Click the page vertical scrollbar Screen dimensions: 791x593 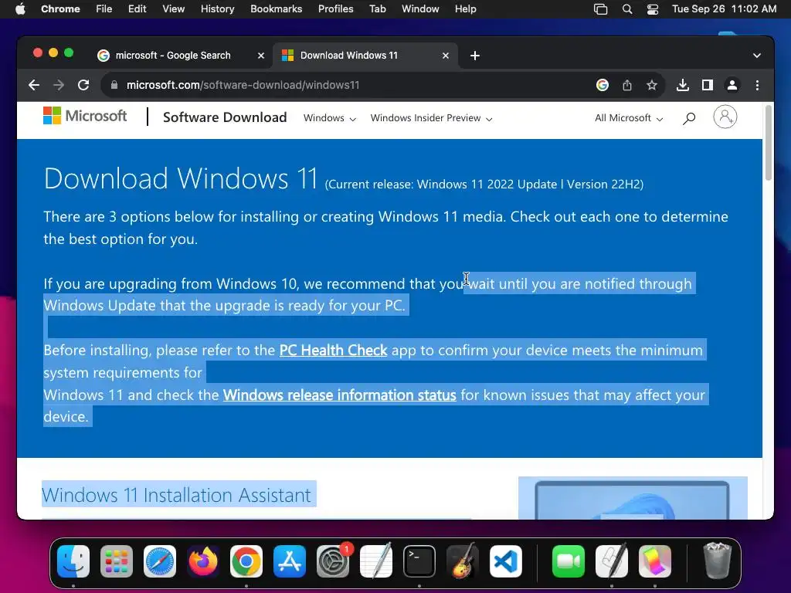(x=769, y=143)
